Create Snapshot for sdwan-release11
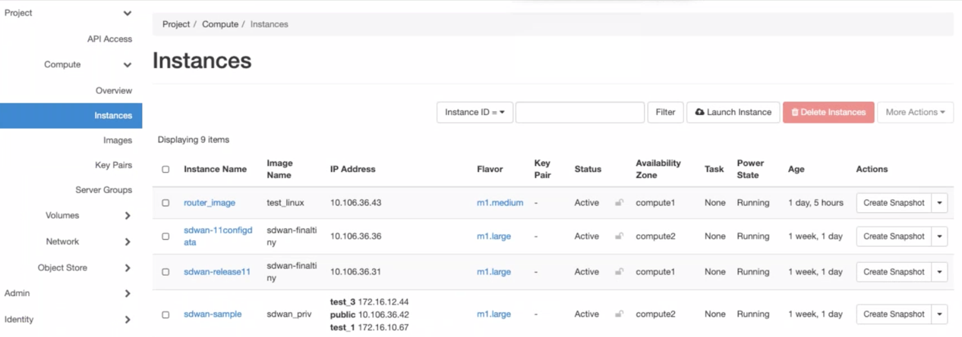The width and height of the screenshot is (962, 337). tap(894, 272)
